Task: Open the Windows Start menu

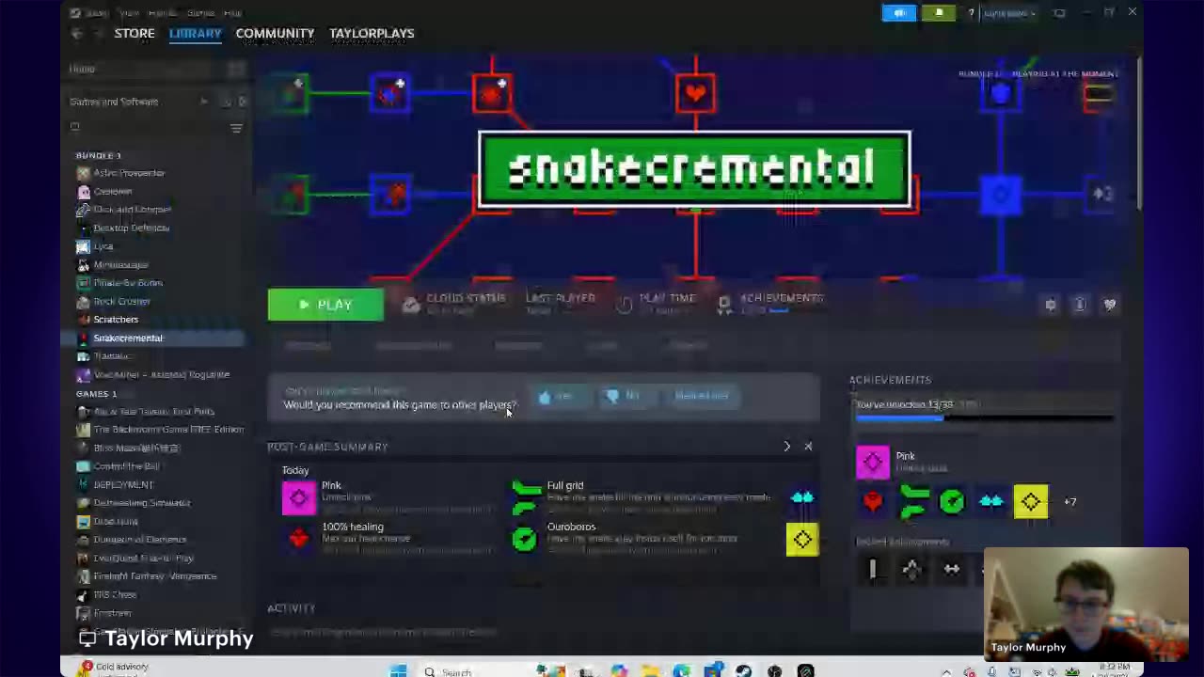Action: pos(398,670)
